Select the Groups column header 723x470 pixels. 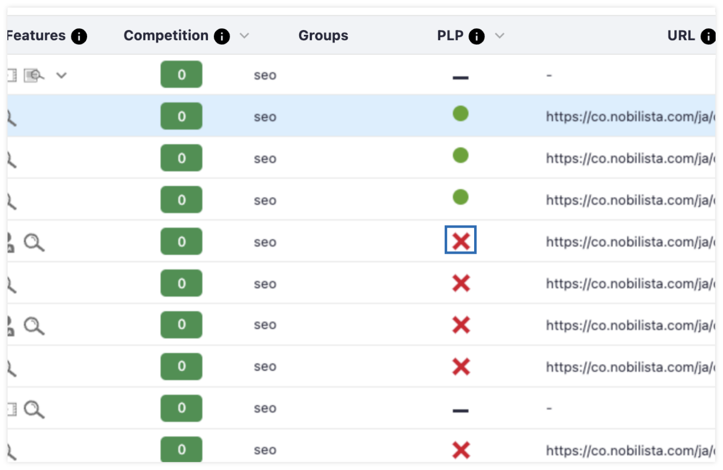click(323, 35)
